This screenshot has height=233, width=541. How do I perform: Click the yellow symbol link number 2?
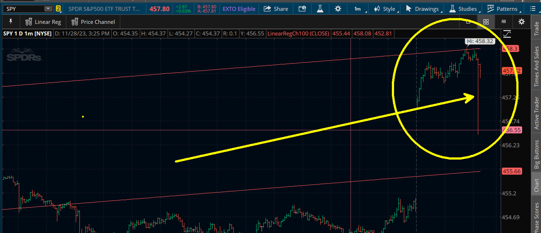click(58, 9)
